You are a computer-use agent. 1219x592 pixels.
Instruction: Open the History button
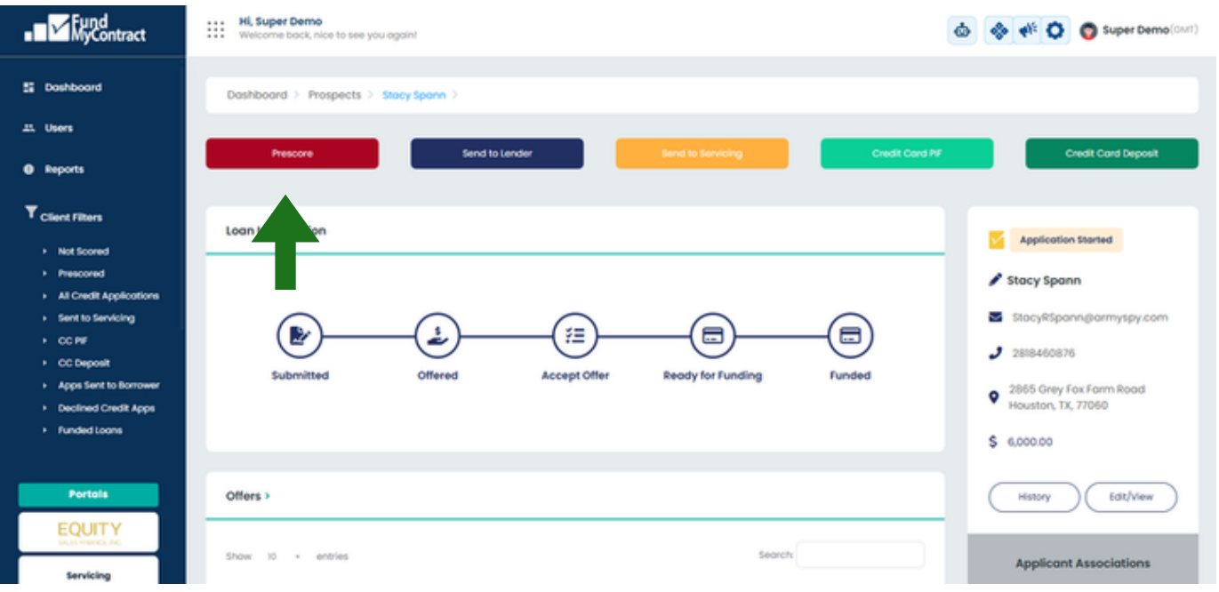[1034, 497]
